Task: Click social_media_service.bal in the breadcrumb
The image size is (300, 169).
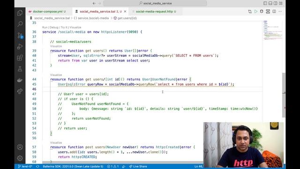Action: 52,18
